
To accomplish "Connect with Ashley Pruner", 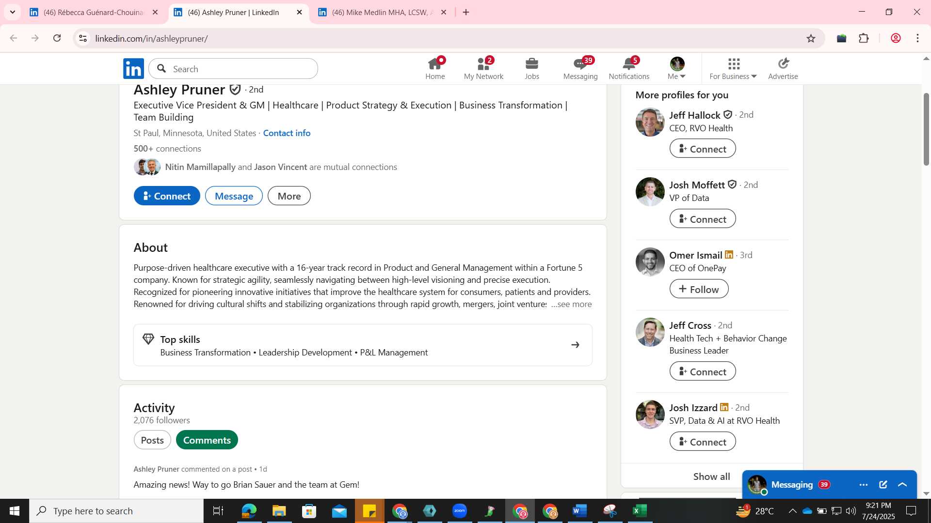I will pos(167,196).
